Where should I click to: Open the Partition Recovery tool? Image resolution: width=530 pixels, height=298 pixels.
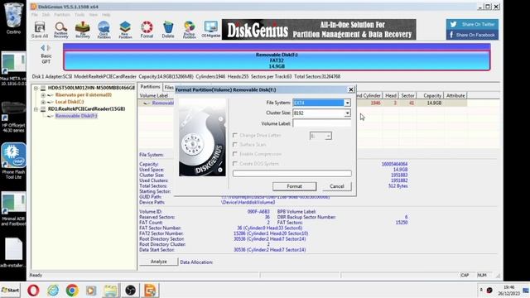click(x=61, y=30)
